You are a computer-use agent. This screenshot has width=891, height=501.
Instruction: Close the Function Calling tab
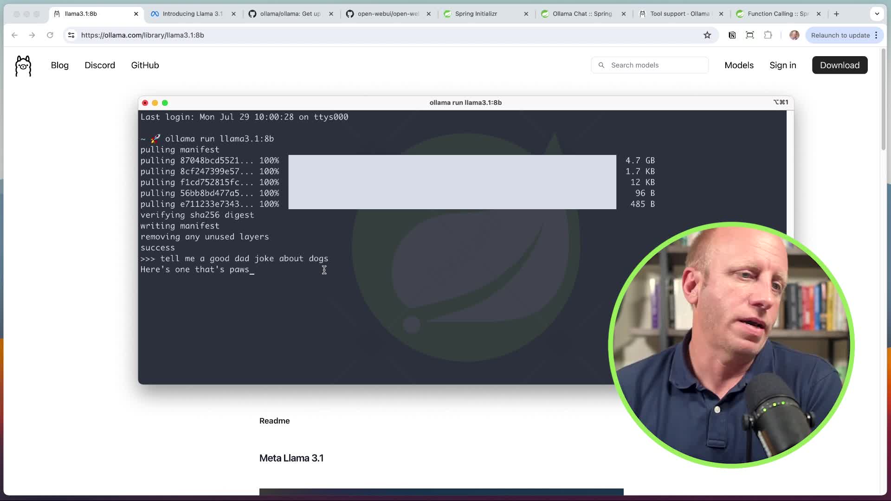(818, 14)
